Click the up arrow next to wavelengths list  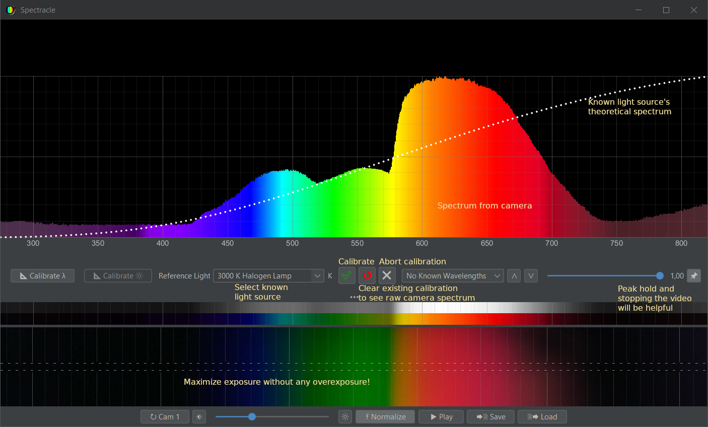click(514, 276)
